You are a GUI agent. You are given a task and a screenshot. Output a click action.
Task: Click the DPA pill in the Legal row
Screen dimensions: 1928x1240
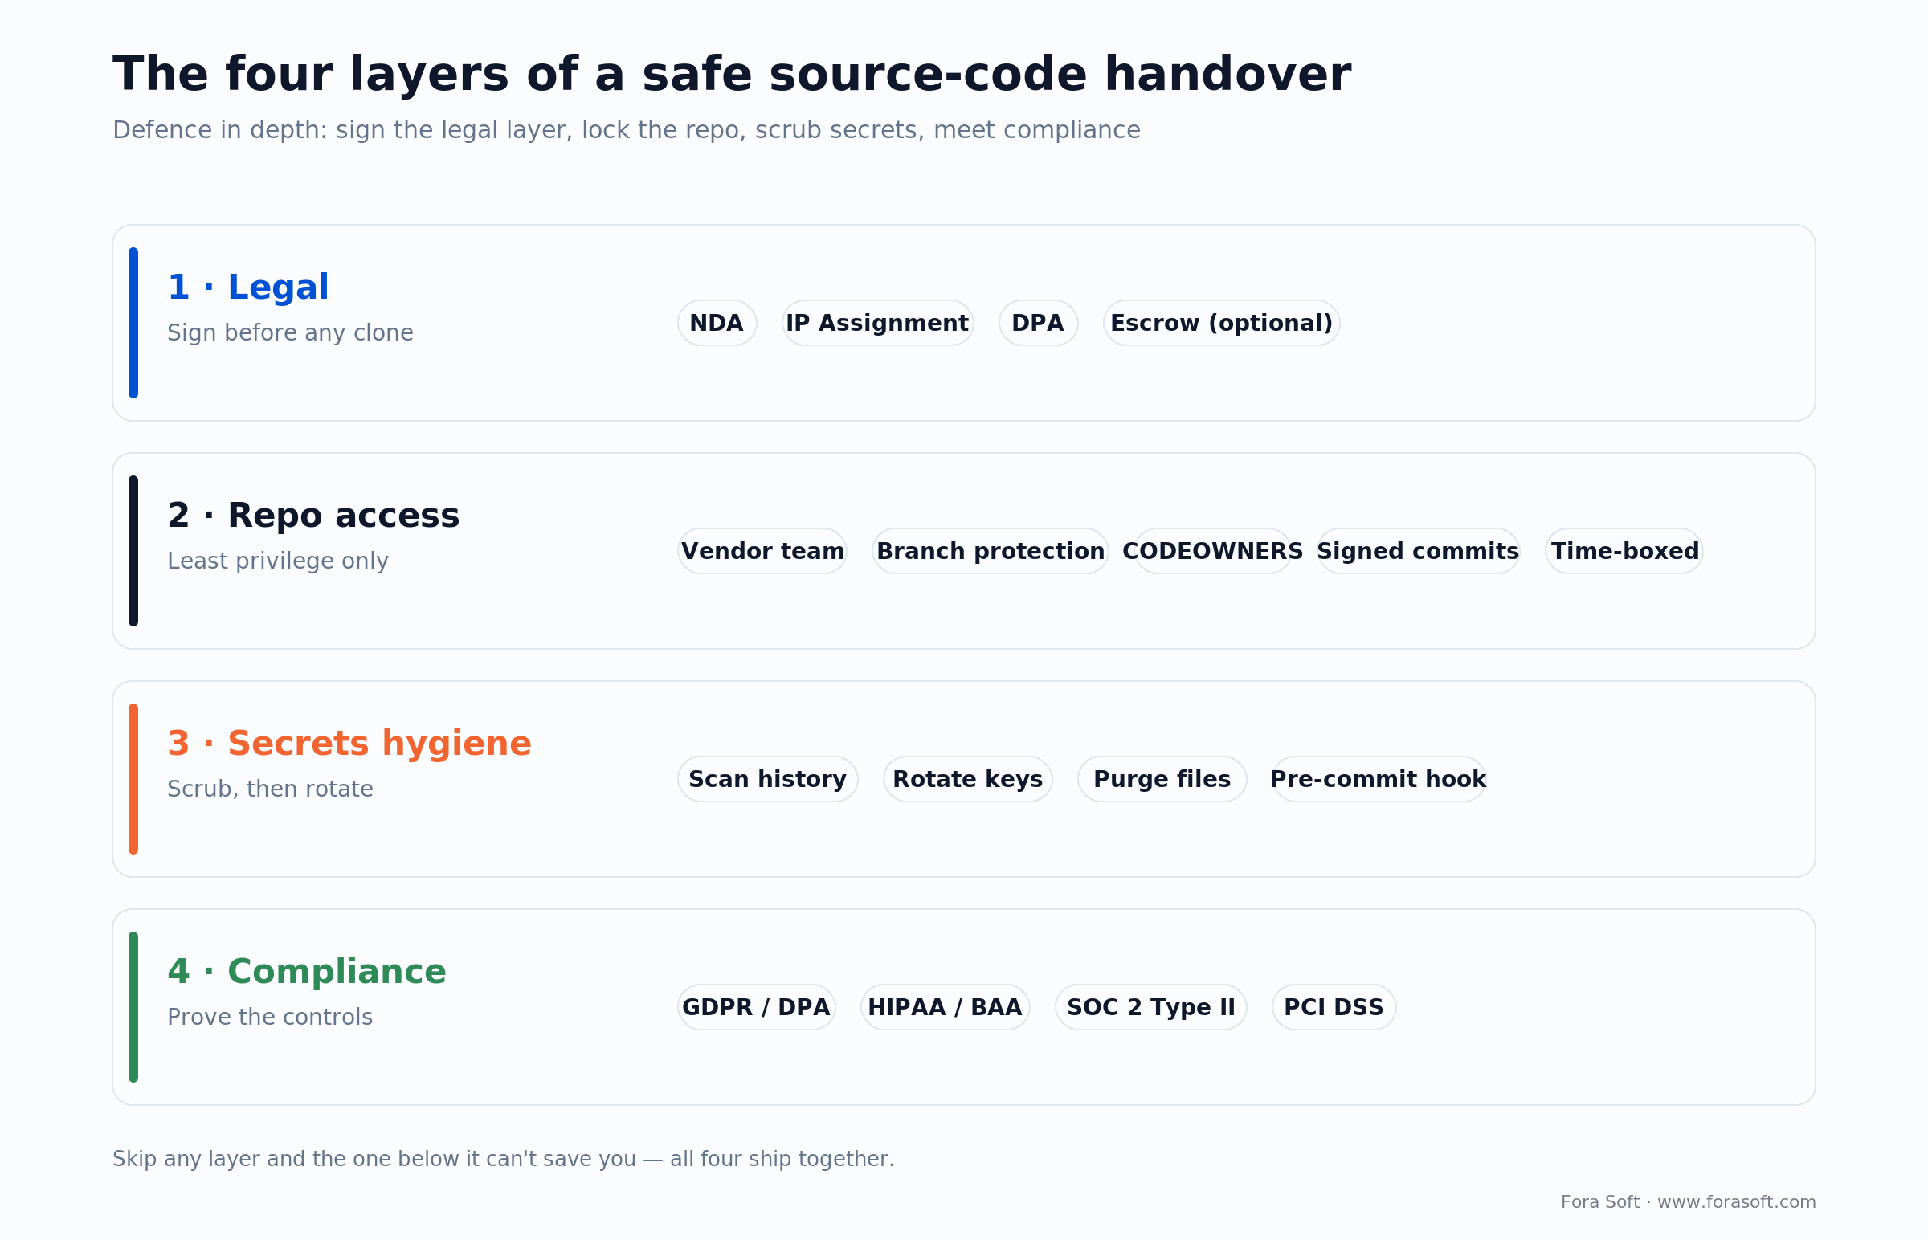[1038, 323]
